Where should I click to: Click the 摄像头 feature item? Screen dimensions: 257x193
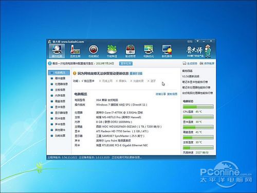(121, 81)
